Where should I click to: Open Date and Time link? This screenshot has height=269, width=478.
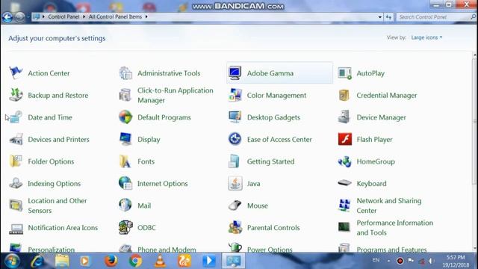50,117
